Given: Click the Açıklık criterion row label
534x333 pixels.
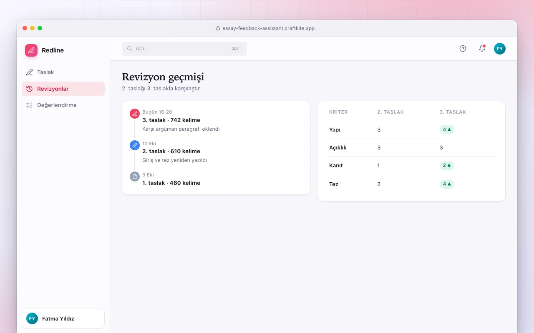Looking at the screenshot, I should 338,147.
